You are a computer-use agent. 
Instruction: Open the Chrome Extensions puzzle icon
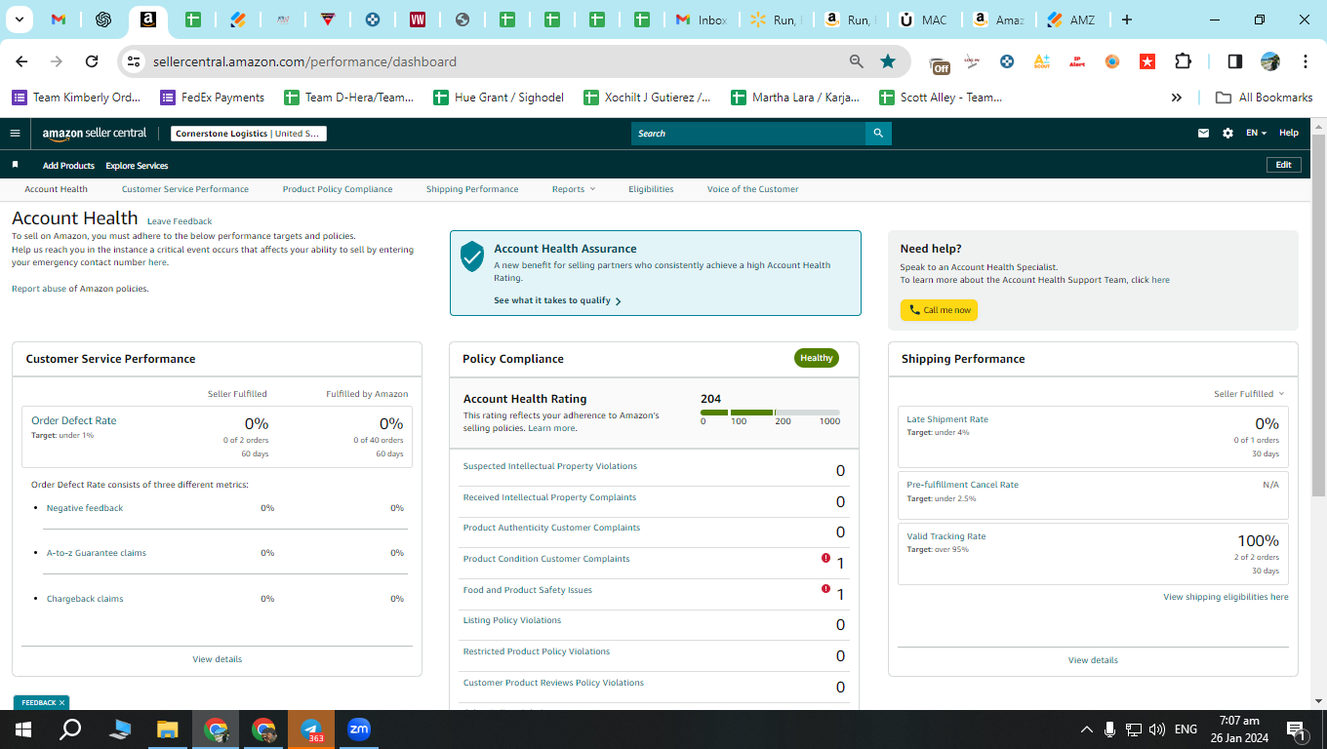pos(1183,61)
